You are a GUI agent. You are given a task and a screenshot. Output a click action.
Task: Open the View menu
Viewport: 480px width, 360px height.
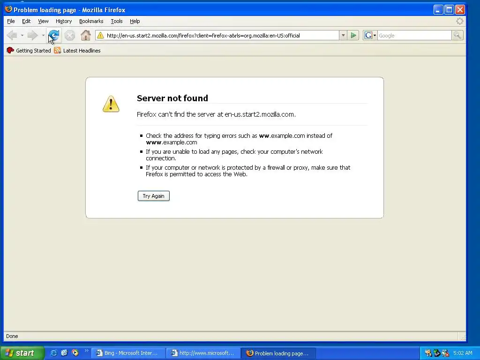coord(43,21)
